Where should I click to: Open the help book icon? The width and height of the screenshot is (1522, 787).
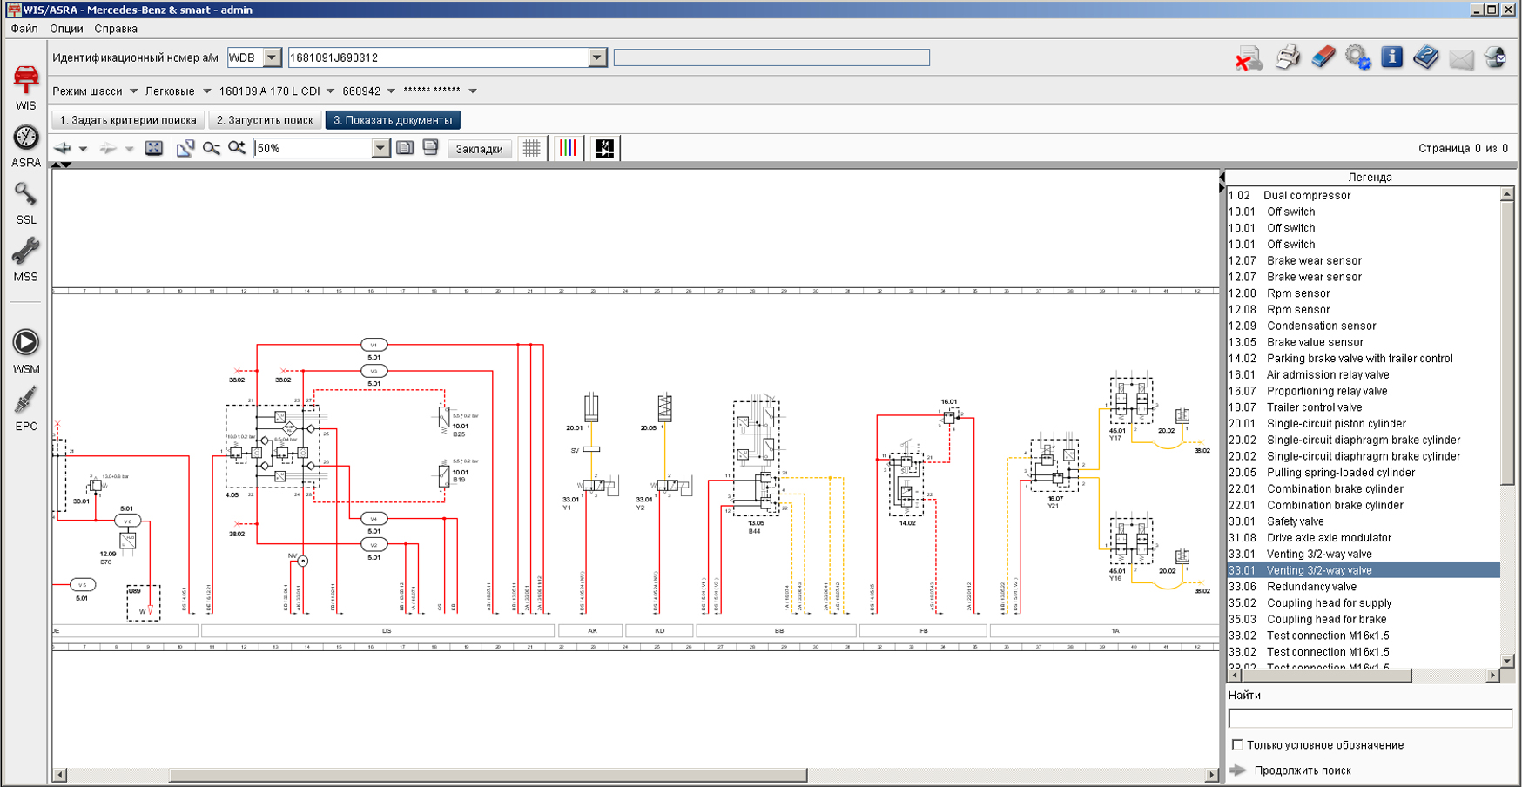coord(1426,58)
